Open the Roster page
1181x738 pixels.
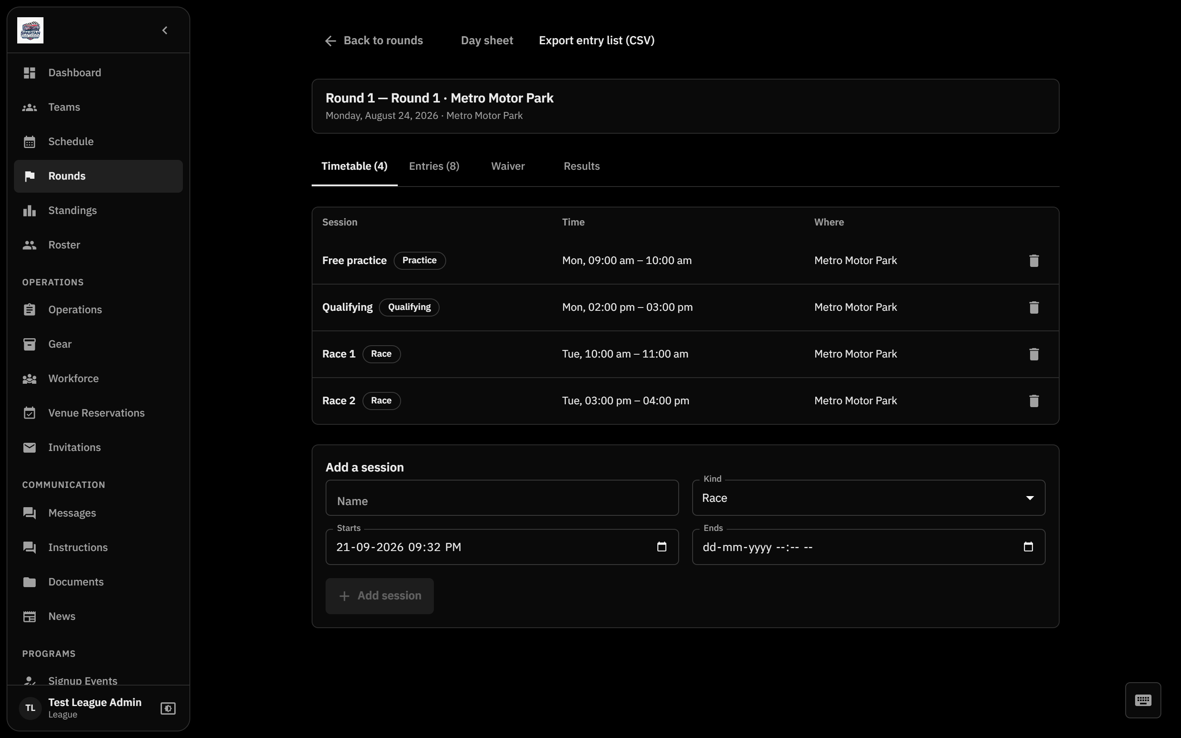pos(98,245)
